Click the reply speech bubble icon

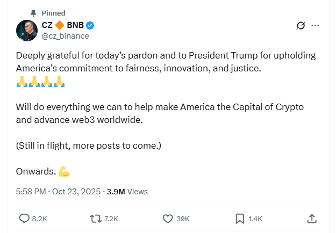[25, 219]
